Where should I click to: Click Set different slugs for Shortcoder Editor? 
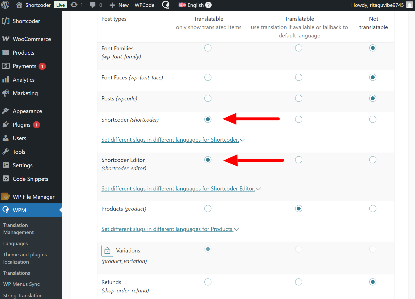click(178, 188)
